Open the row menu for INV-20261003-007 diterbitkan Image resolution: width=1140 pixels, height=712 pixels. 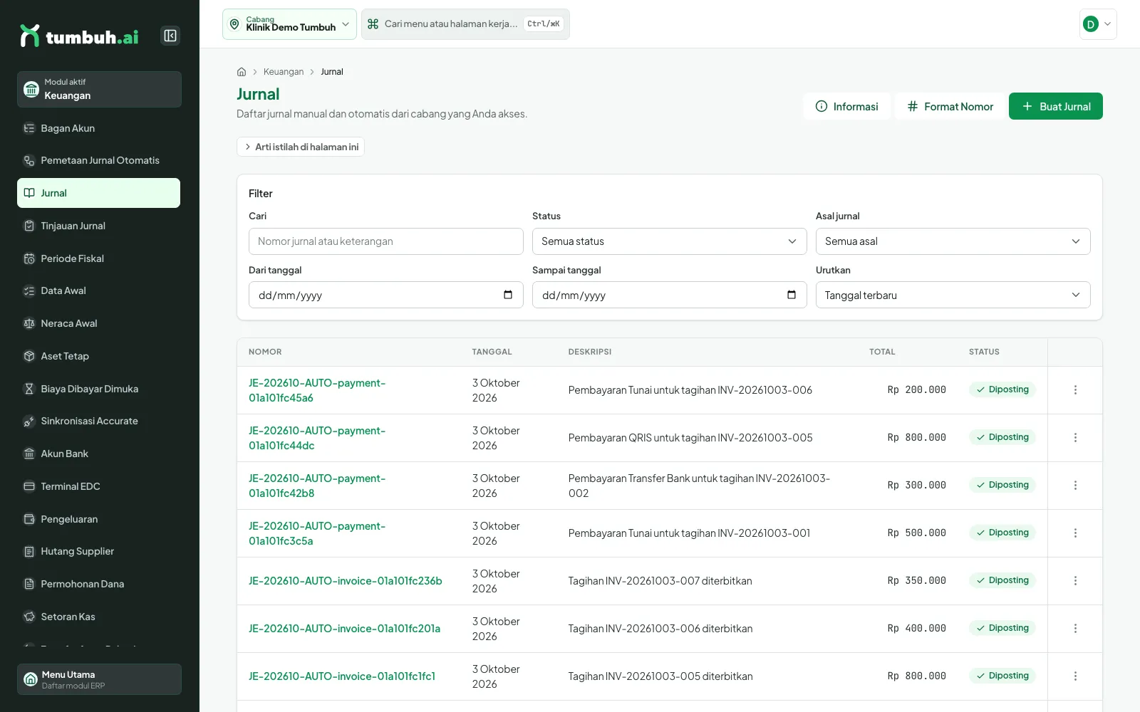[x=1075, y=581]
